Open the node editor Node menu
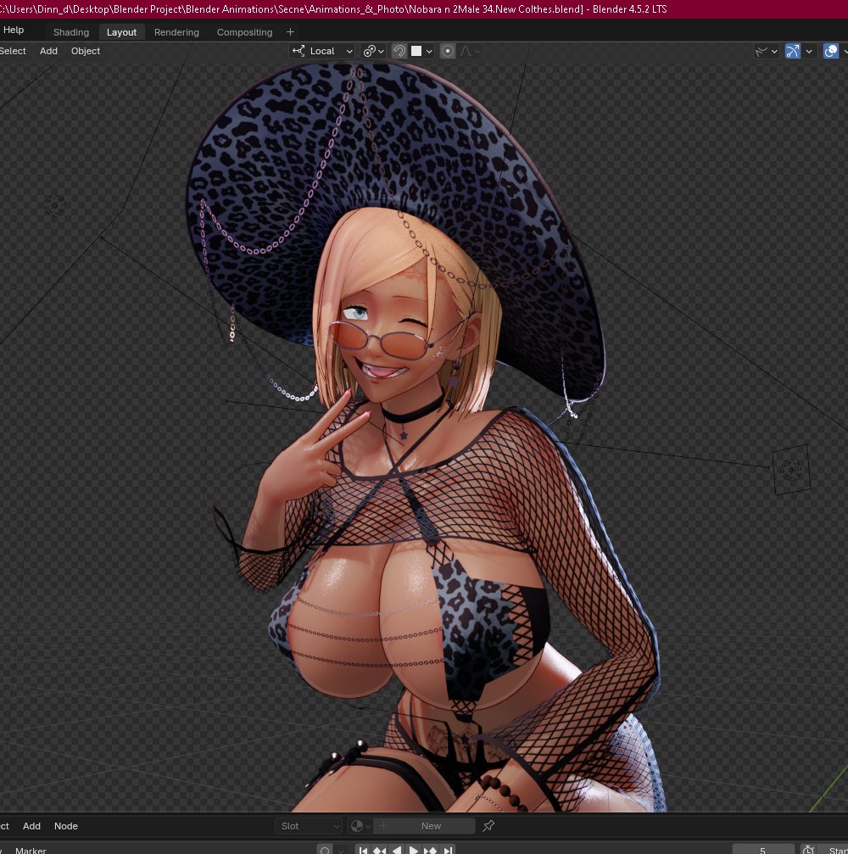This screenshot has height=854, width=848. (66, 826)
